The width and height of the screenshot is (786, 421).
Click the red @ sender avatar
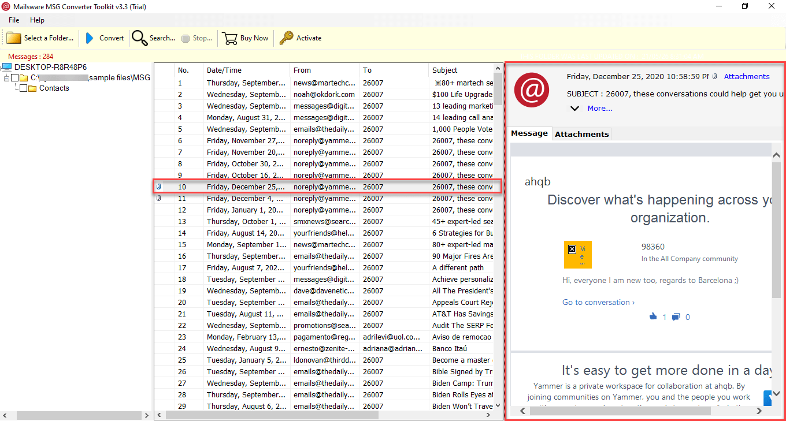(x=532, y=90)
